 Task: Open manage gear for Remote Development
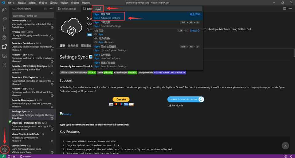pos(52,107)
